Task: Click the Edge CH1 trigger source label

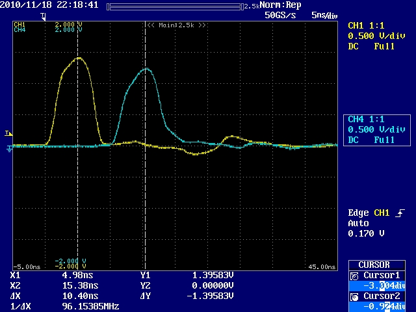Action: [368, 213]
